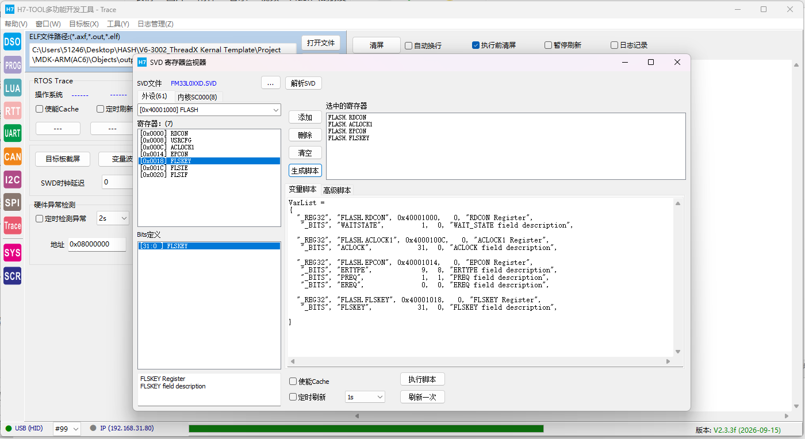Open the I2C tool icon
The width and height of the screenshot is (805, 439).
pyautogui.click(x=12, y=180)
